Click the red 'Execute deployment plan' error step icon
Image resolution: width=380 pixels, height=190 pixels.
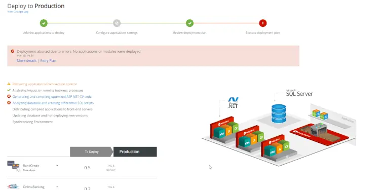coord(262,23)
